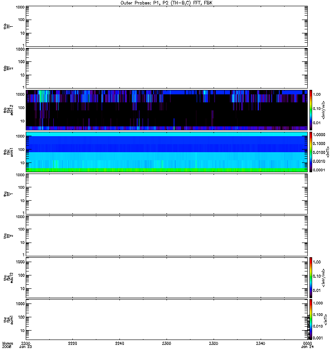Click the '0.0001' value on thb scm1 color bar
Image resolution: width=333 pixels, height=356 pixels.
tap(319, 170)
